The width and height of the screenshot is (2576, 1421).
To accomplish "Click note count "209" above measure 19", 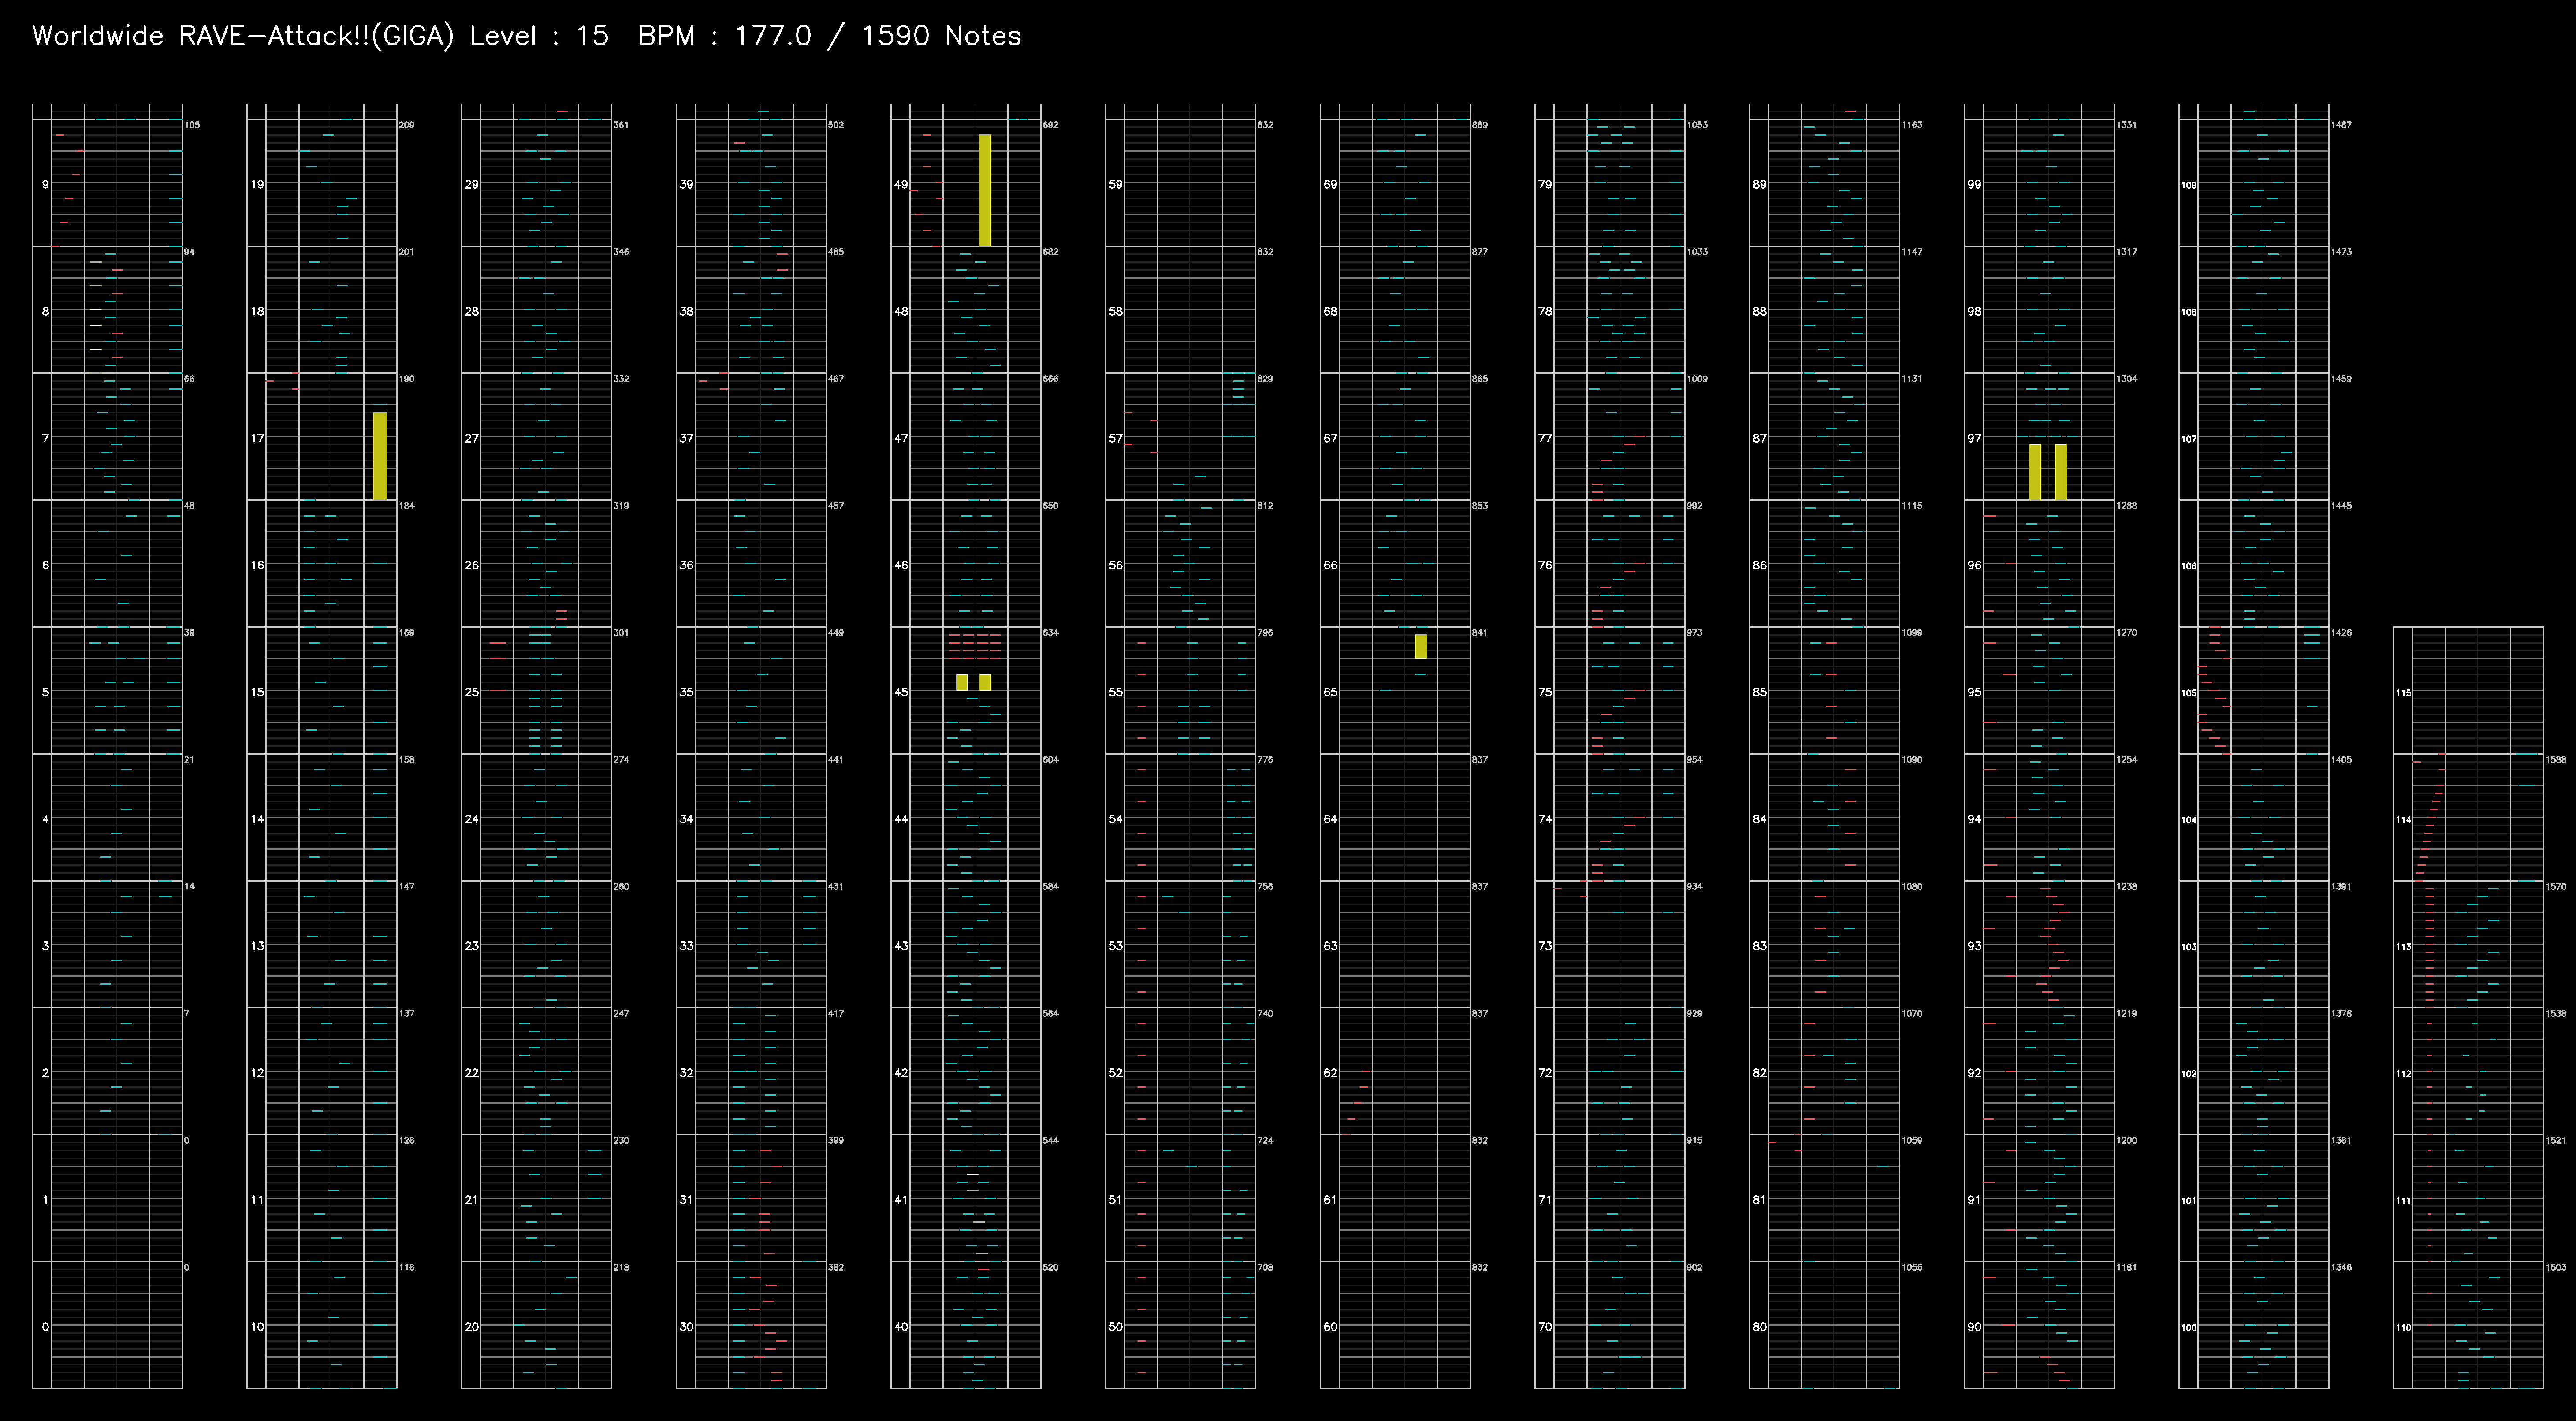I will 407,125.
